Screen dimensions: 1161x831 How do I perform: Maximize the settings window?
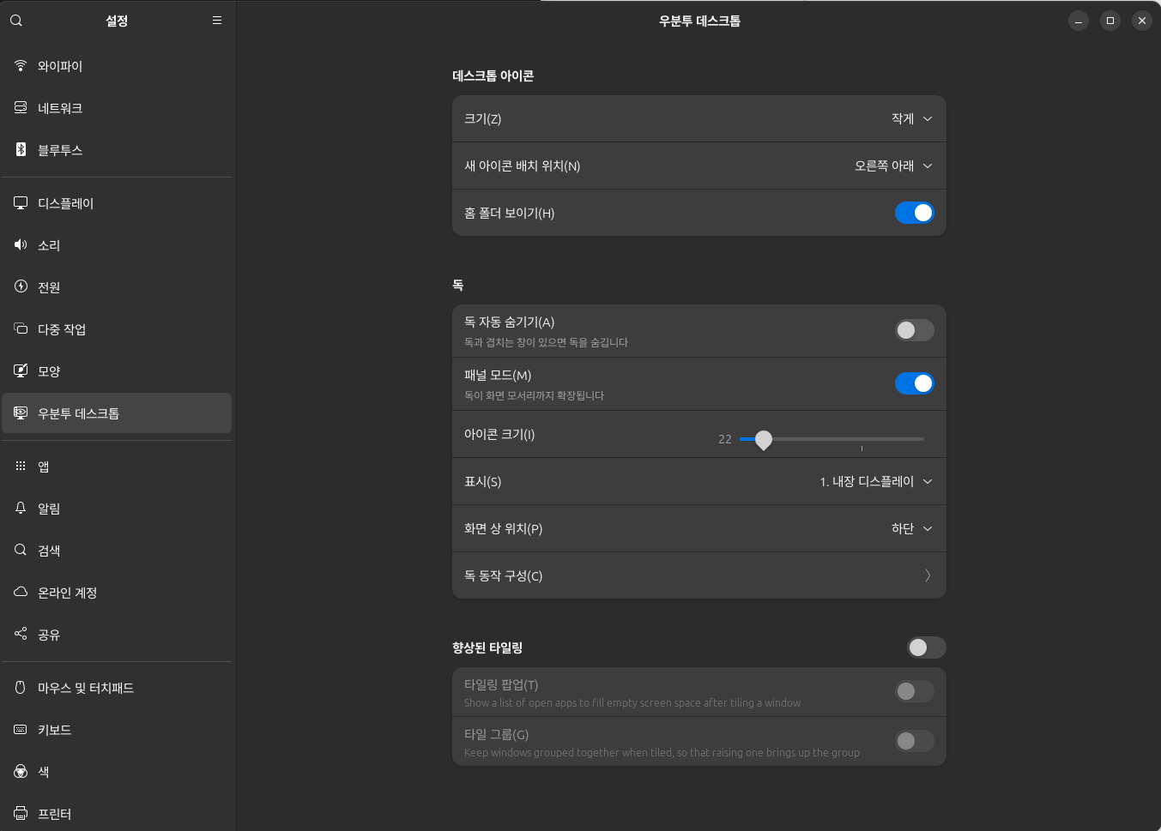[1110, 21]
